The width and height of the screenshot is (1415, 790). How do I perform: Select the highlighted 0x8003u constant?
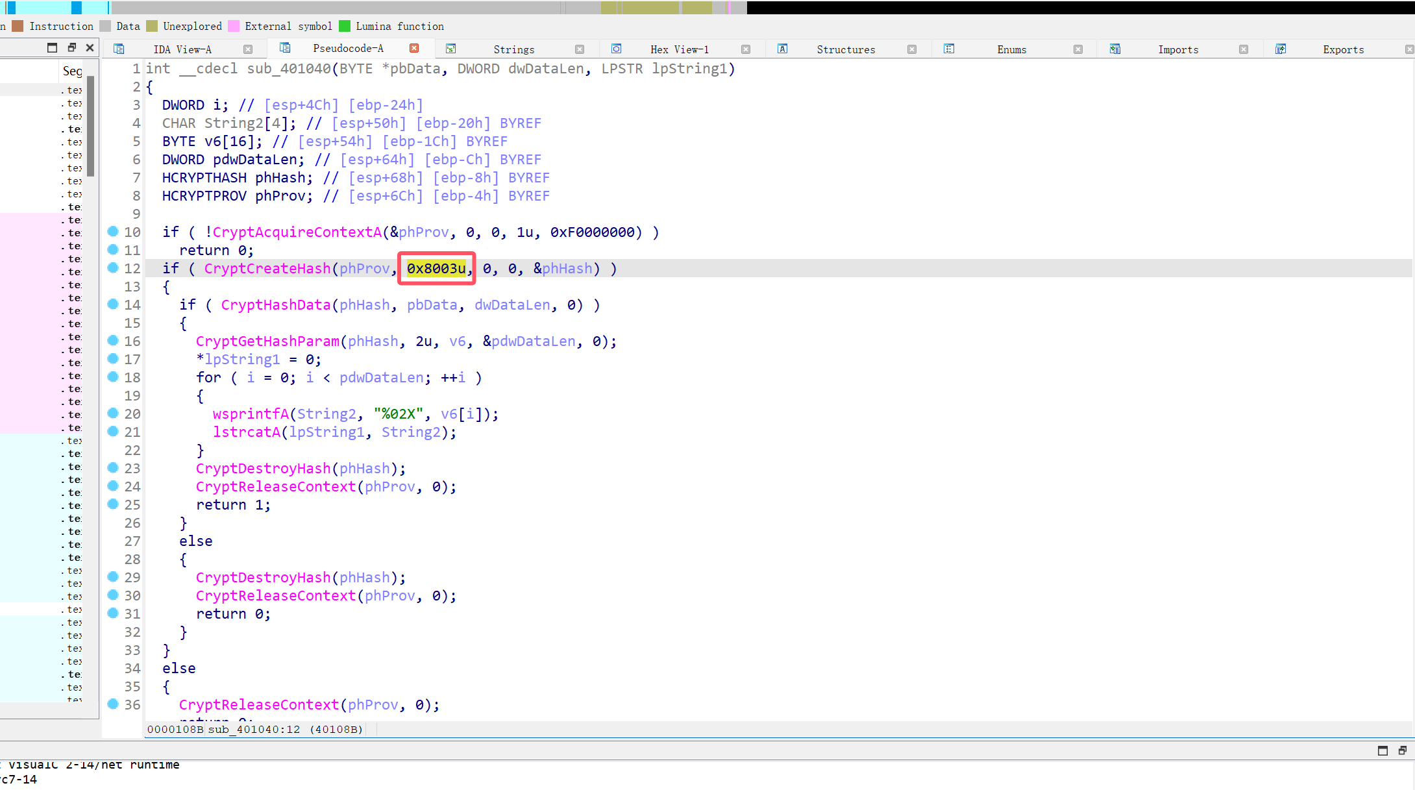(x=436, y=268)
